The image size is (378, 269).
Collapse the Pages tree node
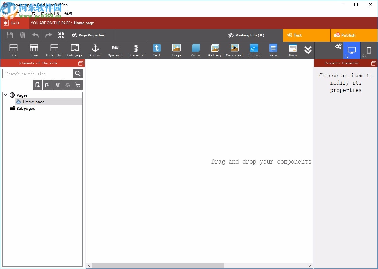6,95
